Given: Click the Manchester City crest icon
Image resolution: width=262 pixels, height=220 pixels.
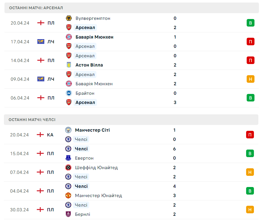Looking at the screenshot, I should [68, 130].
